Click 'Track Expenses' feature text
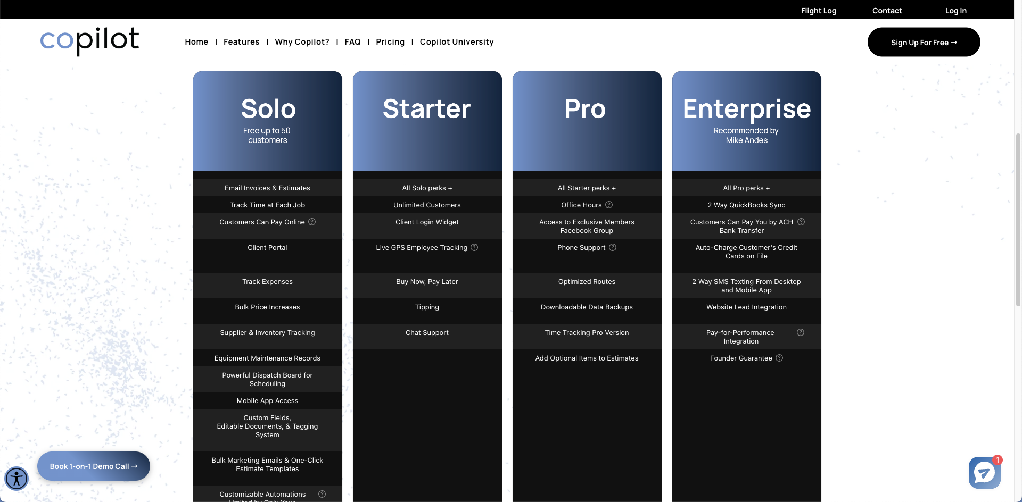This screenshot has width=1022, height=502. pyautogui.click(x=268, y=281)
